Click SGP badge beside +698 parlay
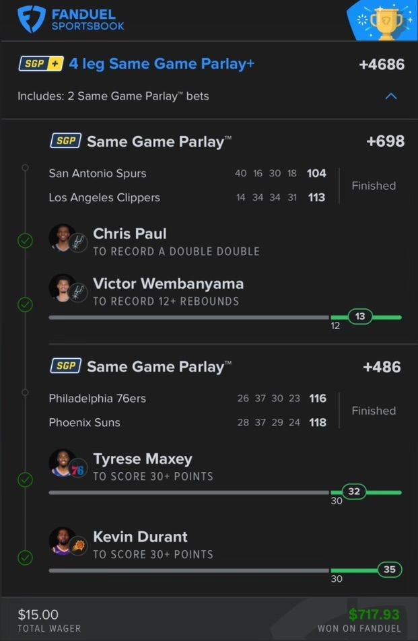This screenshot has height=641, width=418. coord(66,141)
